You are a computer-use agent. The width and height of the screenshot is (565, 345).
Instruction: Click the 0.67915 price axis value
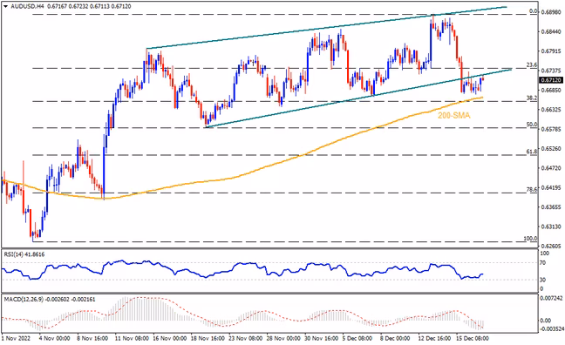point(551,51)
